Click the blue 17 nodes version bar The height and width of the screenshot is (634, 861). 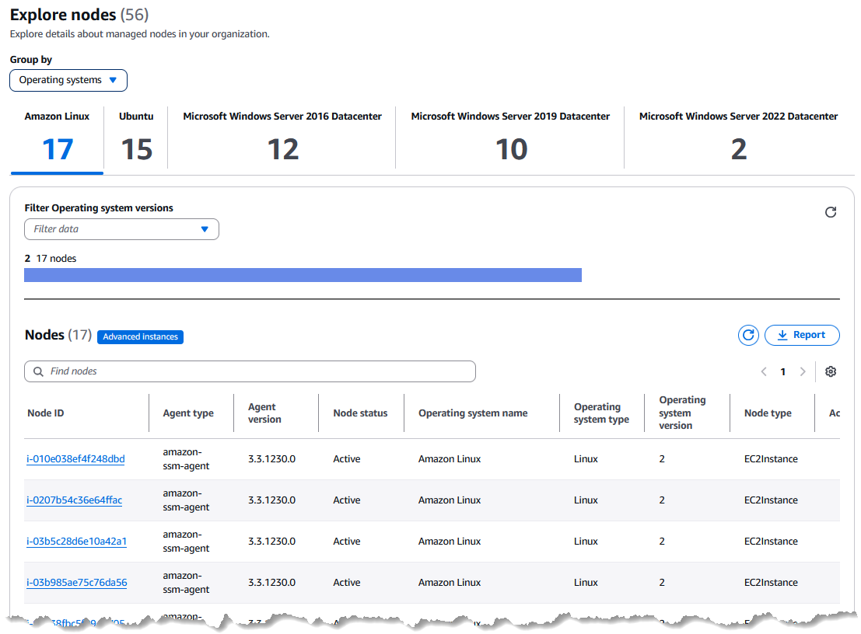coord(303,275)
